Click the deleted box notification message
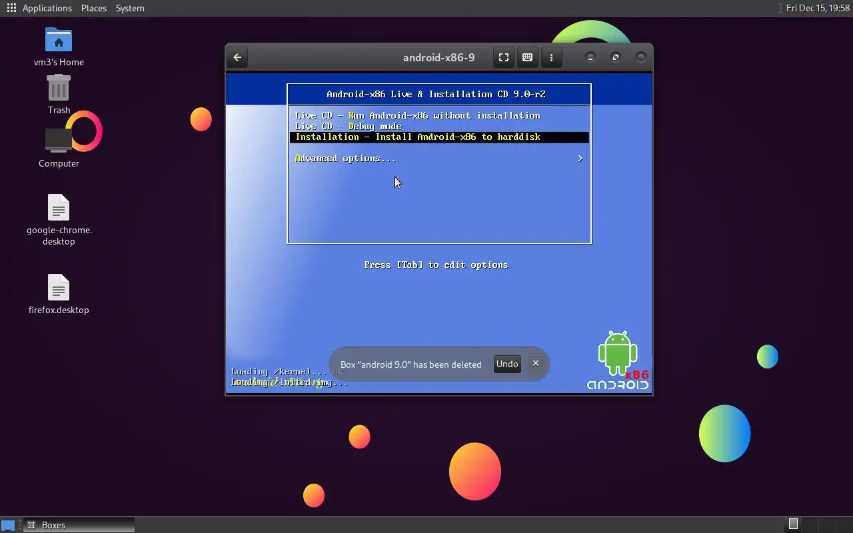853x533 pixels. pyautogui.click(x=411, y=364)
